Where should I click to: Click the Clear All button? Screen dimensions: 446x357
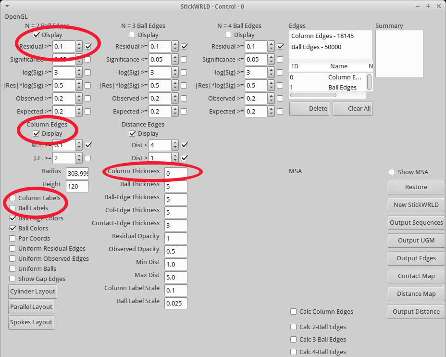coord(352,109)
